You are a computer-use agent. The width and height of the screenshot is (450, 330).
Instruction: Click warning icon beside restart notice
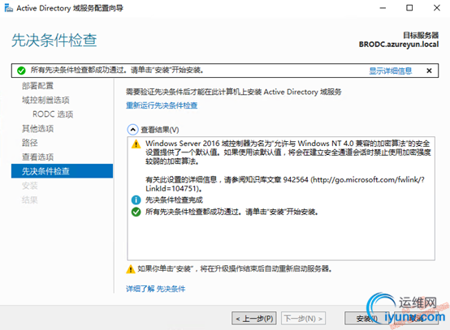coord(131,269)
